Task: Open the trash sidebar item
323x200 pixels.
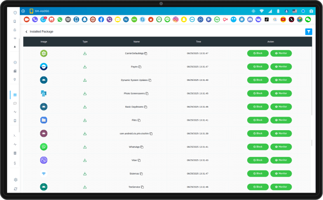Action: point(15,153)
